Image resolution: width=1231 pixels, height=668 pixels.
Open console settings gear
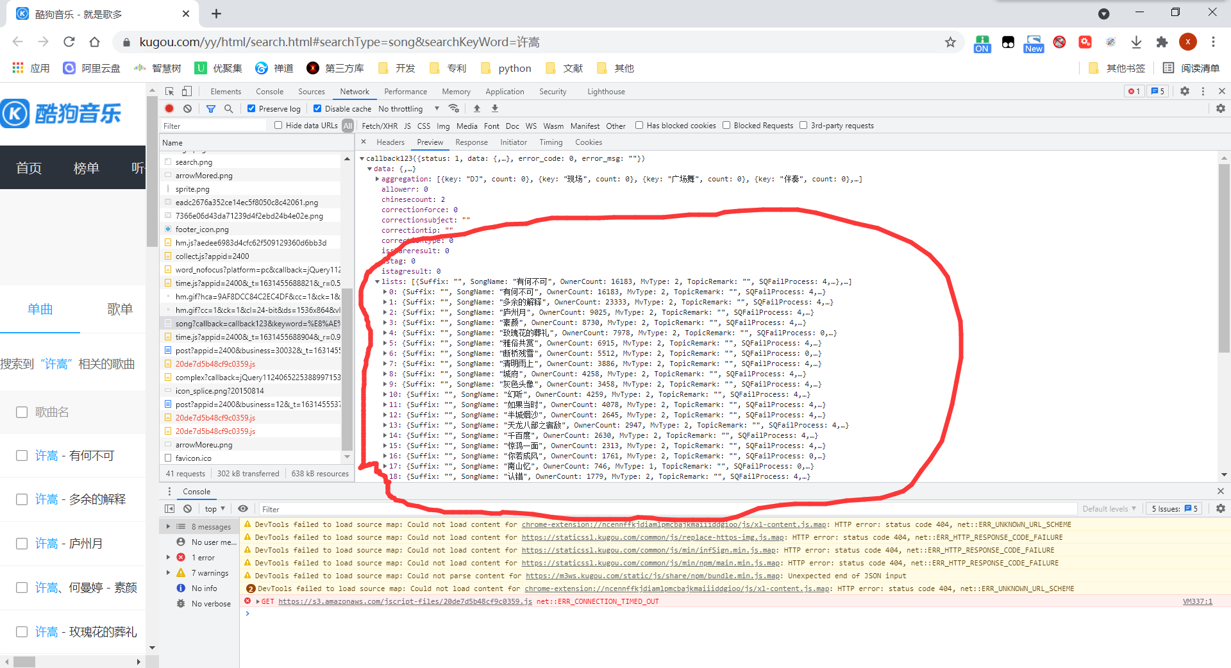click(1221, 508)
